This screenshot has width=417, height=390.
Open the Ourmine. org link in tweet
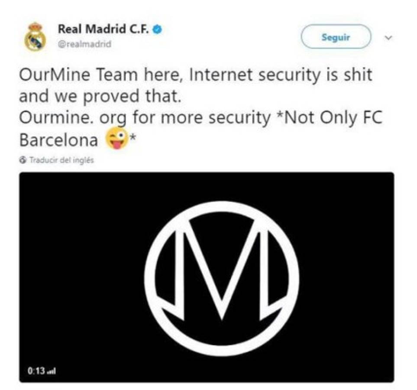coord(72,118)
